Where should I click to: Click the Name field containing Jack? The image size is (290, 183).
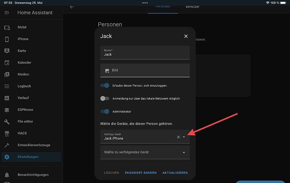145,53
